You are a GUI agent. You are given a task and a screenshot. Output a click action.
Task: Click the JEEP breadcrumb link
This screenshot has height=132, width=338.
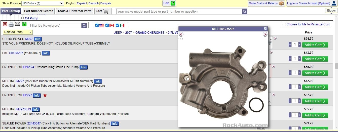(118, 33)
